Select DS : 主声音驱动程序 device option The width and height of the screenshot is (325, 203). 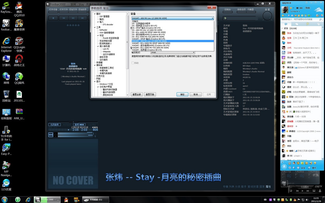tap(173, 24)
